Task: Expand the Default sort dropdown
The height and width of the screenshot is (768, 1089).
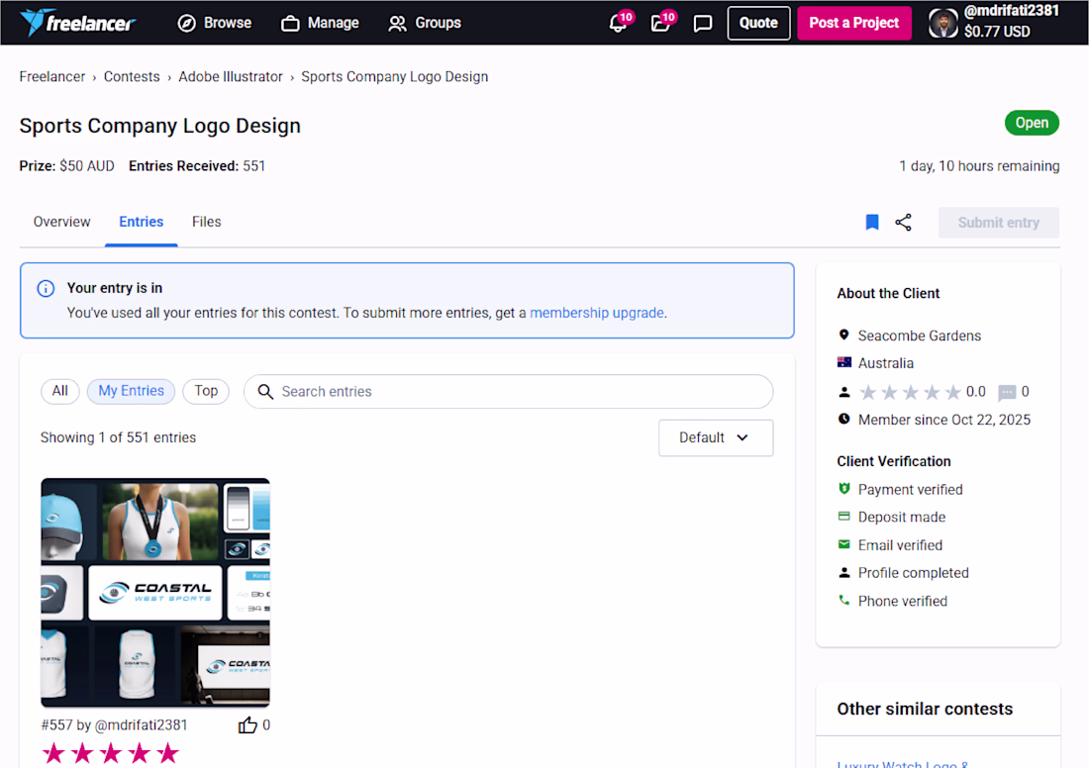Action: click(716, 437)
